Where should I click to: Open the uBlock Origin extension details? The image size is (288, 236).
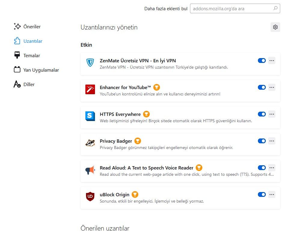click(115, 194)
